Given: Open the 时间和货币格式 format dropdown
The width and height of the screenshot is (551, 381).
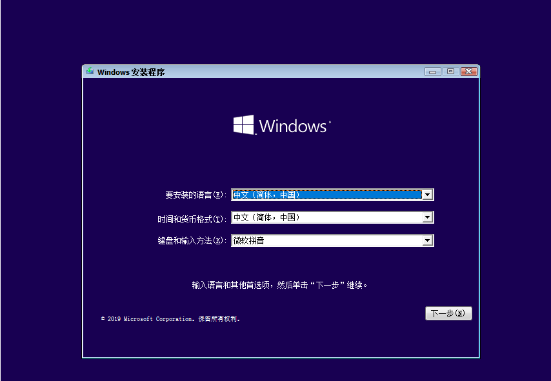Looking at the screenshot, I should pos(428,217).
